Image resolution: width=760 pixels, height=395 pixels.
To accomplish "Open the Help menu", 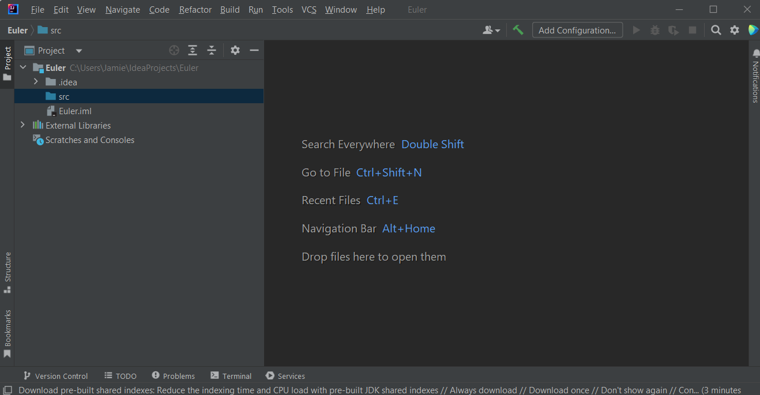I will coord(376,10).
